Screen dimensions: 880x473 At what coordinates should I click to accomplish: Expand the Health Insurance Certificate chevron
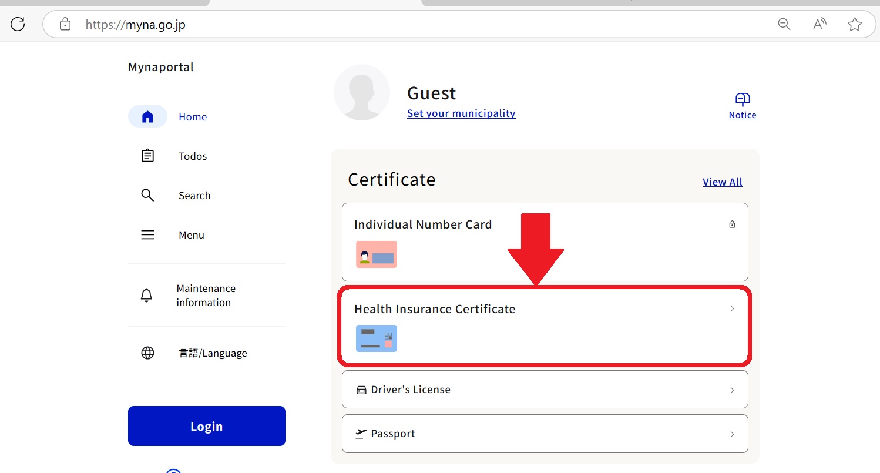click(732, 309)
